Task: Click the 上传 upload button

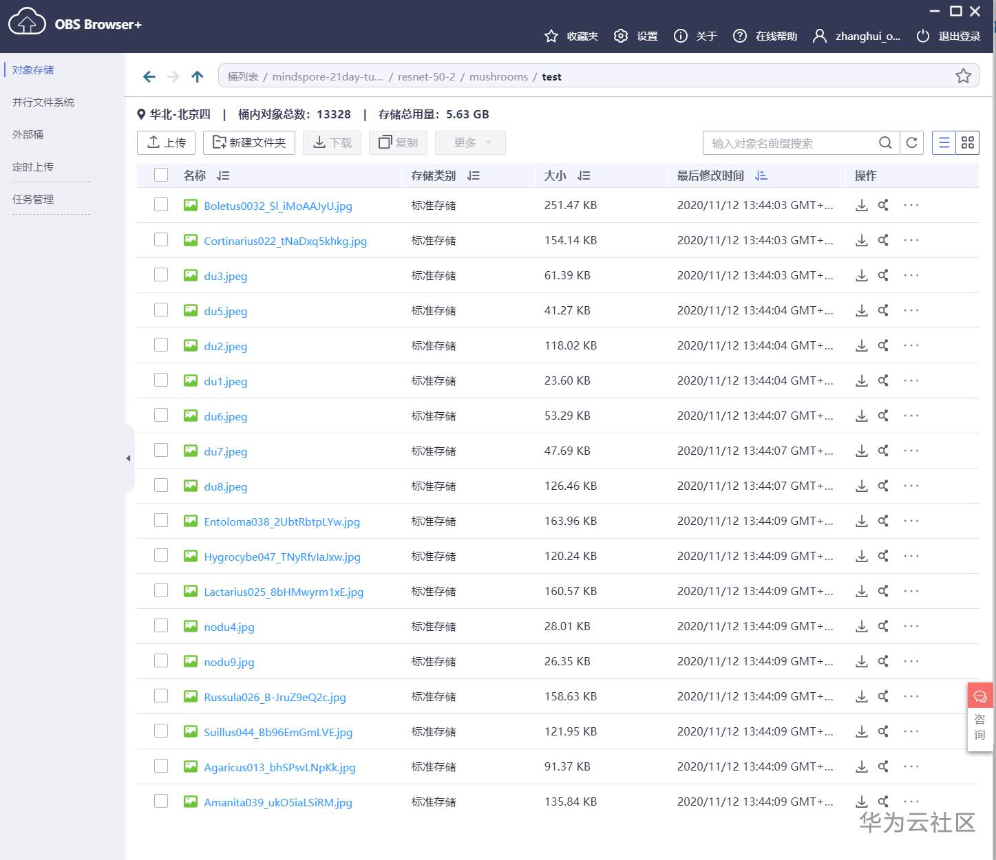Action: 167,142
